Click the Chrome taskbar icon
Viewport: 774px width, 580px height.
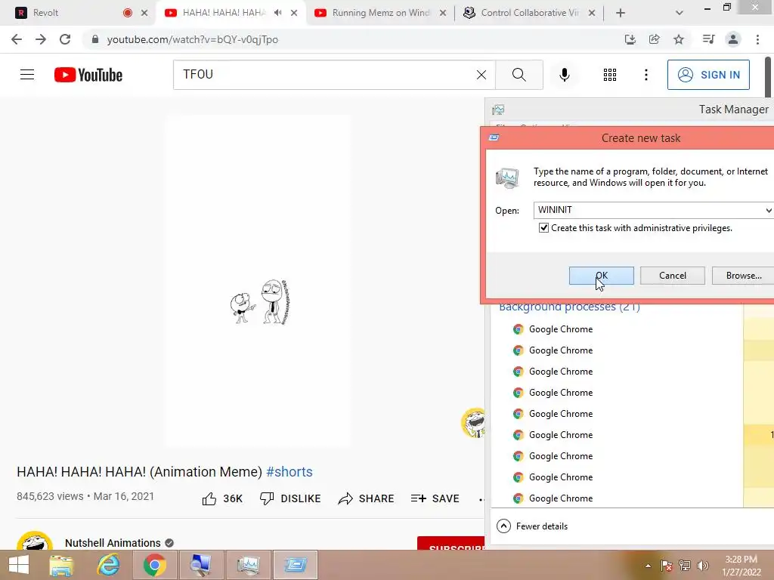pos(154,565)
